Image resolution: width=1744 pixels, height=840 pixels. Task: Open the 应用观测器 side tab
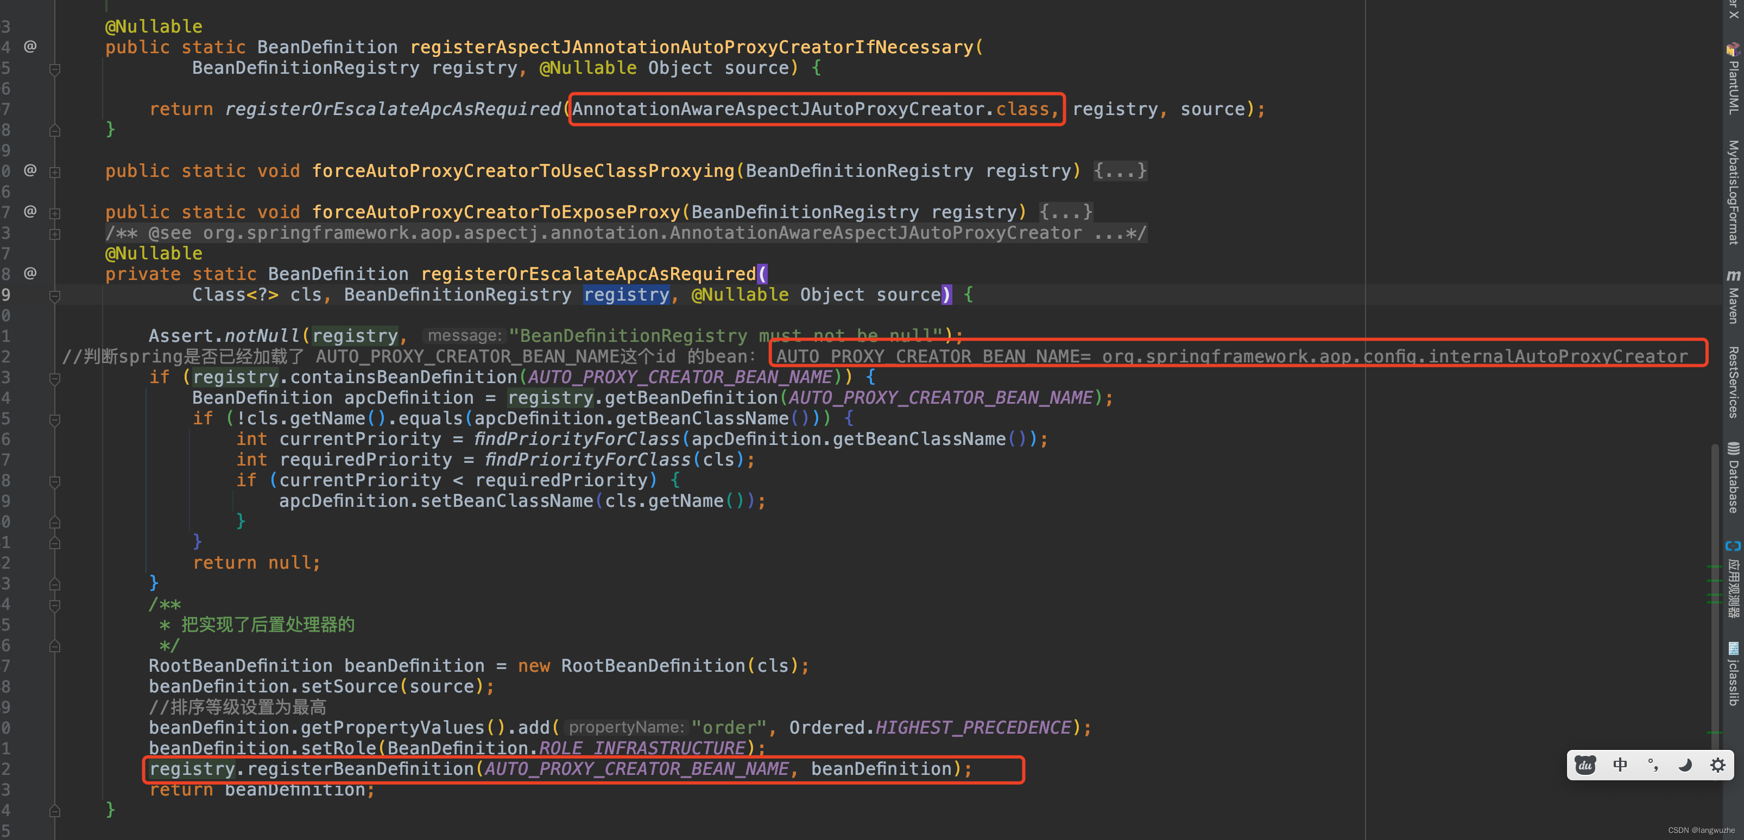pos(1733,580)
